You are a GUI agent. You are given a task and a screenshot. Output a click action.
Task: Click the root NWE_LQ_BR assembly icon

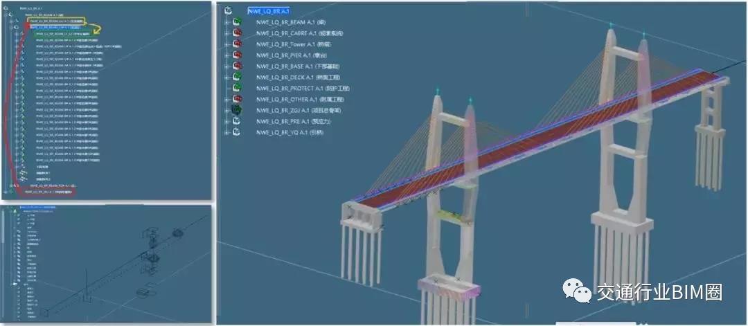tap(229, 11)
